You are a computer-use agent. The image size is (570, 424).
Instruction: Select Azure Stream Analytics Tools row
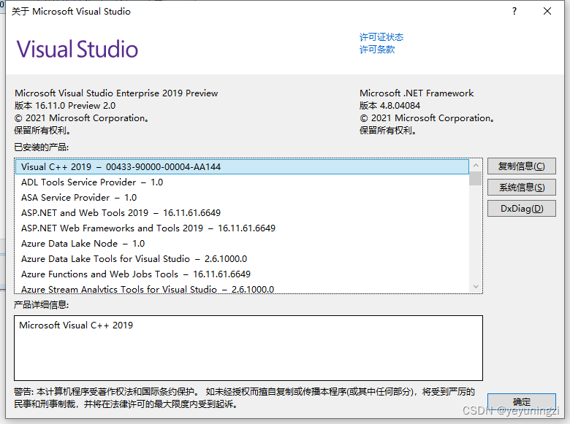click(x=242, y=288)
